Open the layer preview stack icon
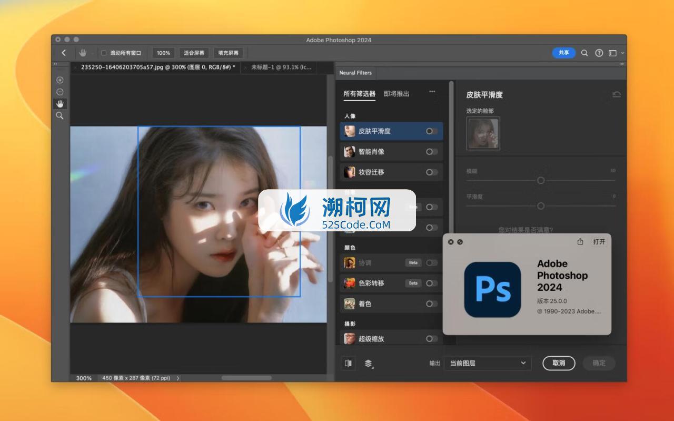Viewport: 674px width, 421px height. point(369,363)
